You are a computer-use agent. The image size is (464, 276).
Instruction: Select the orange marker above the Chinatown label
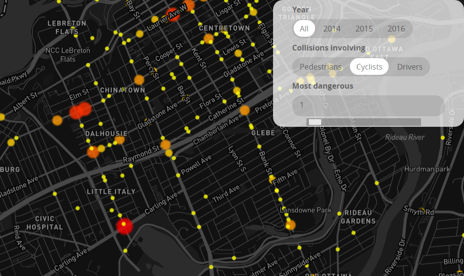(139, 80)
